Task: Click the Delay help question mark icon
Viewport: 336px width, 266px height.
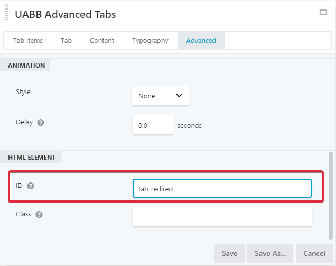Action: [41, 122]
